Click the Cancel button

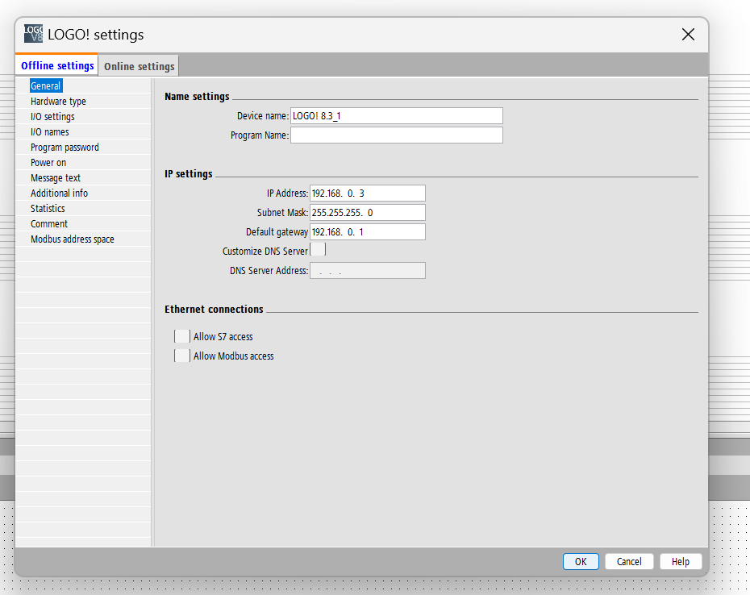pos(629,561)
